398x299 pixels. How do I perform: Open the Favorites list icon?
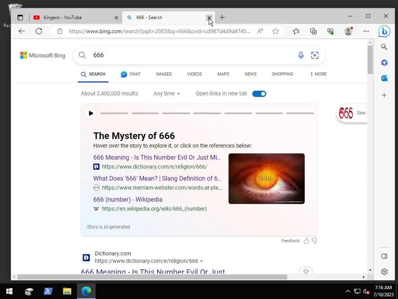point(296,31)
